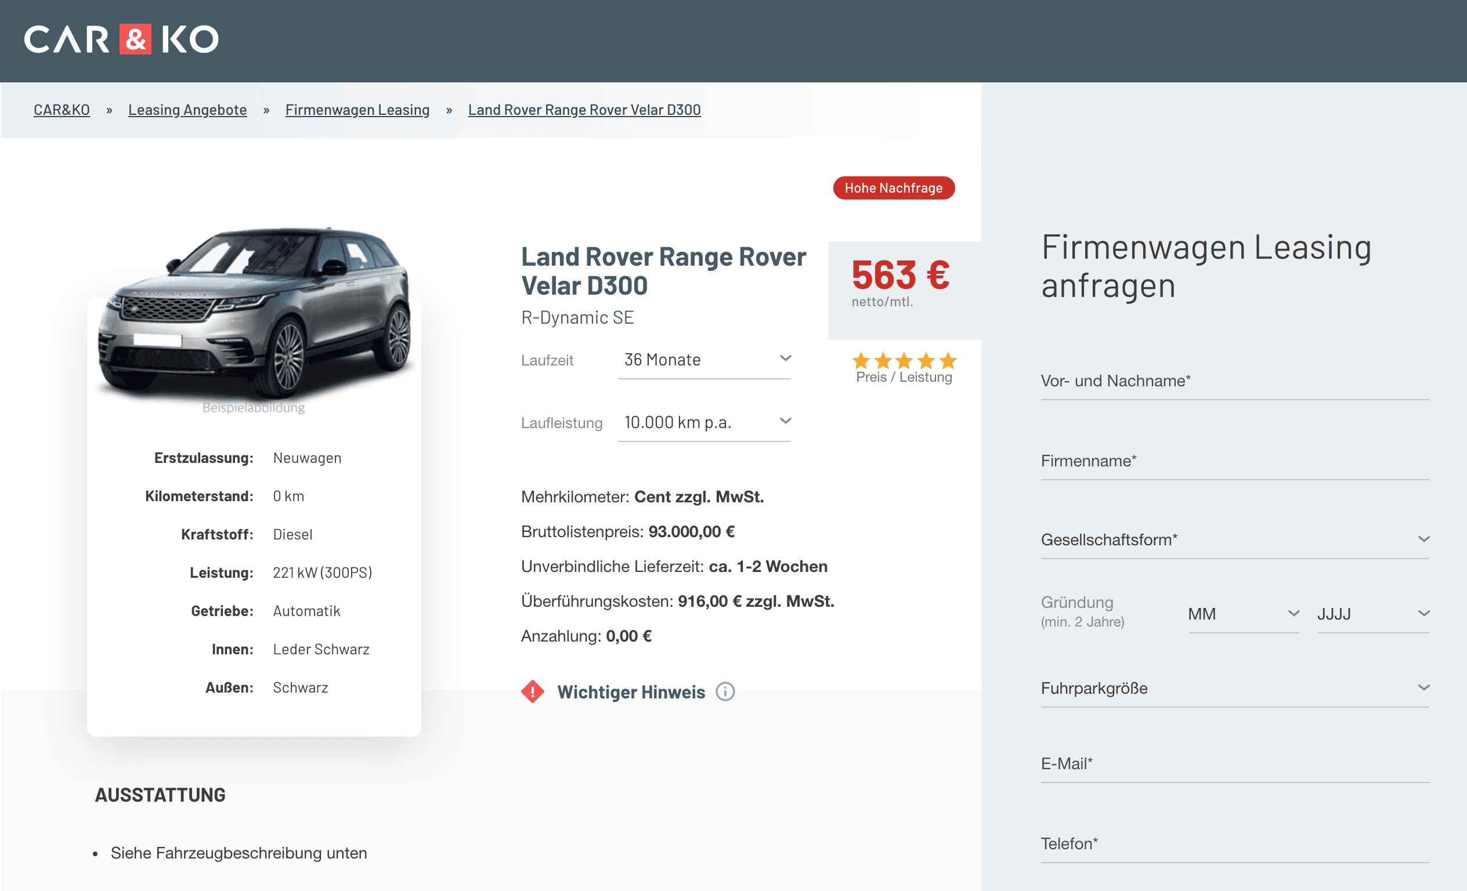1467x891 pixels.
Task: Click the Neuwagen value for Erstzulassung
Action: tap(307, 458)
